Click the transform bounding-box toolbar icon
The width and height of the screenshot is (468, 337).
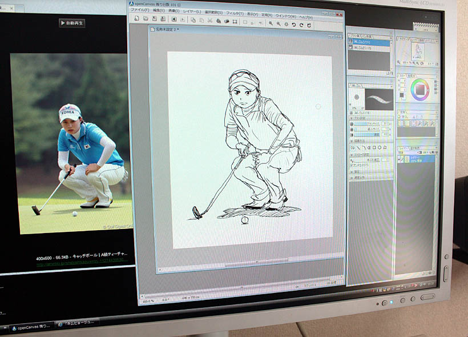[x=235, y=22]
